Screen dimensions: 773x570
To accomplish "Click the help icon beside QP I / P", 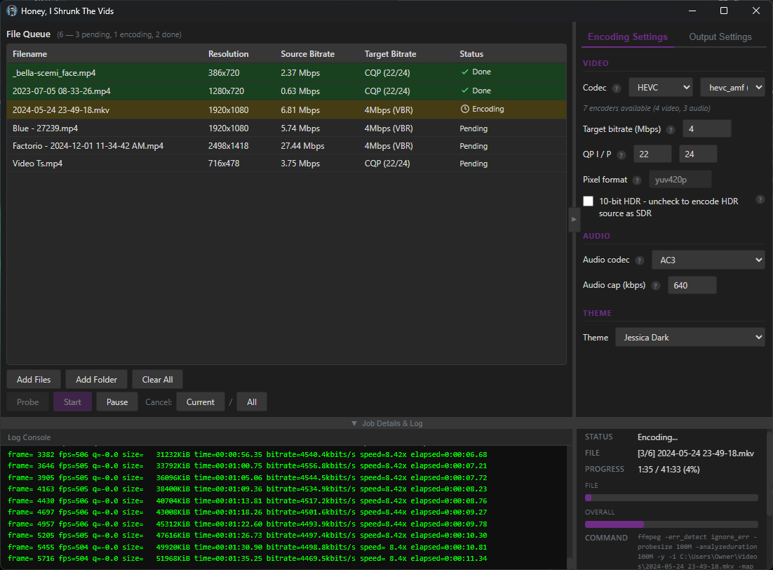I will click(621, 155).
